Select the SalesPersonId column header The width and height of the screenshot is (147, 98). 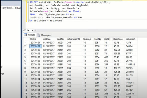74,39
